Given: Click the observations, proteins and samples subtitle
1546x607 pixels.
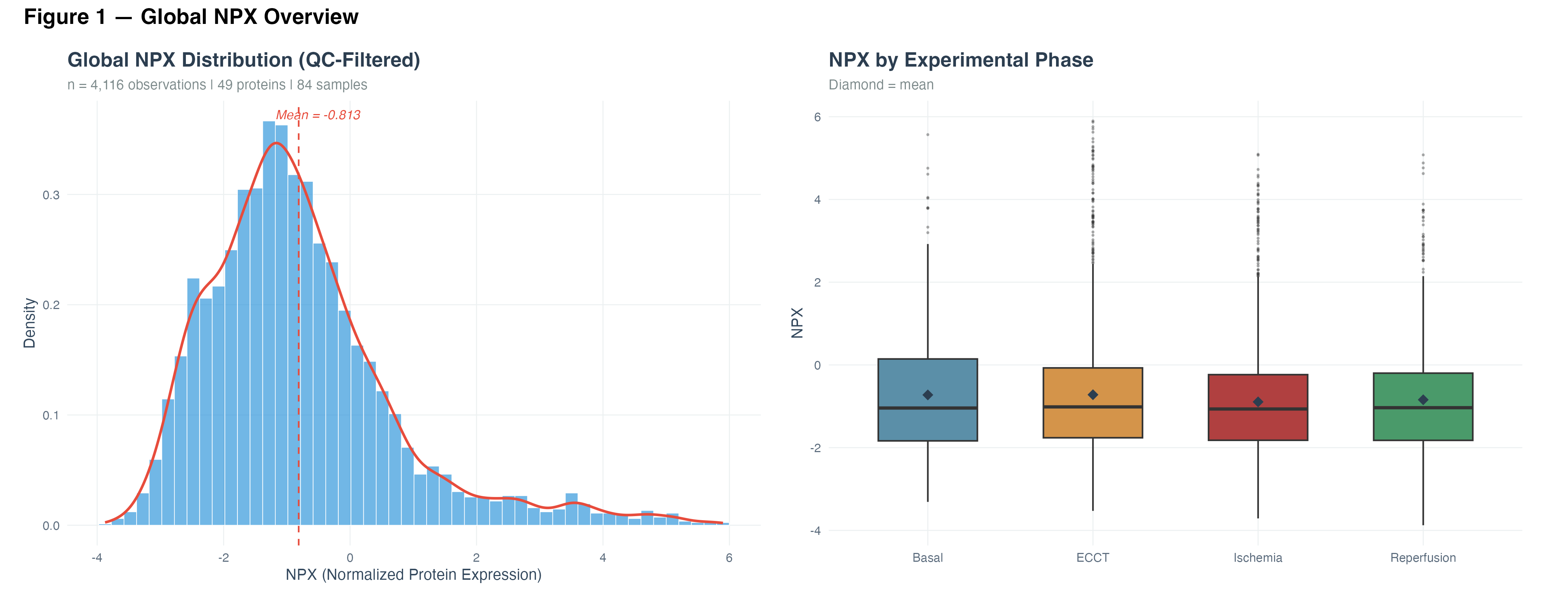Looking at the screenshot, I should coord(217,85).
